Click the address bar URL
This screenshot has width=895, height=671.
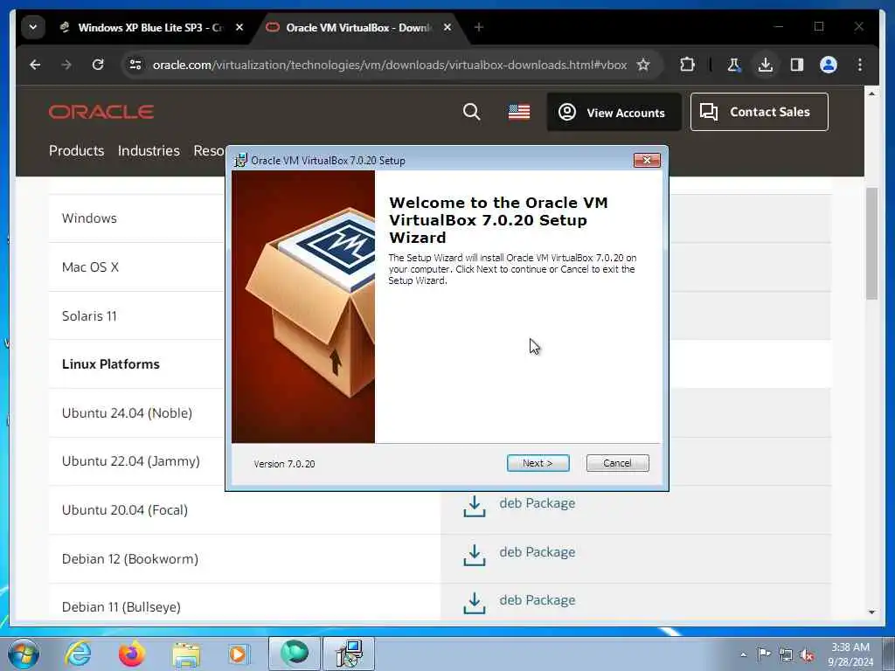(x=390, y=65)
